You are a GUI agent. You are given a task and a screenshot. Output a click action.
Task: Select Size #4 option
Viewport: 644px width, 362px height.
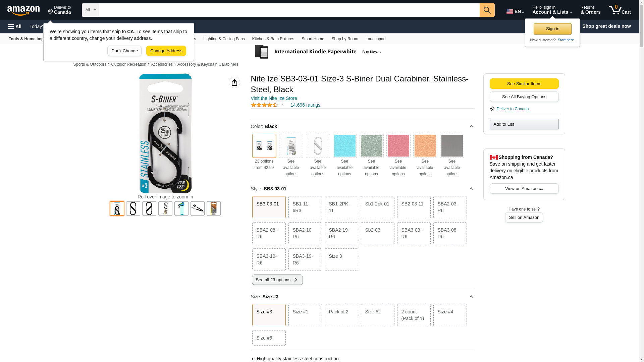[450, 315]
